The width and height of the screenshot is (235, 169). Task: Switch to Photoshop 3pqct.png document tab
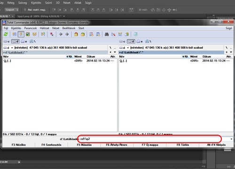pos(39,16)
